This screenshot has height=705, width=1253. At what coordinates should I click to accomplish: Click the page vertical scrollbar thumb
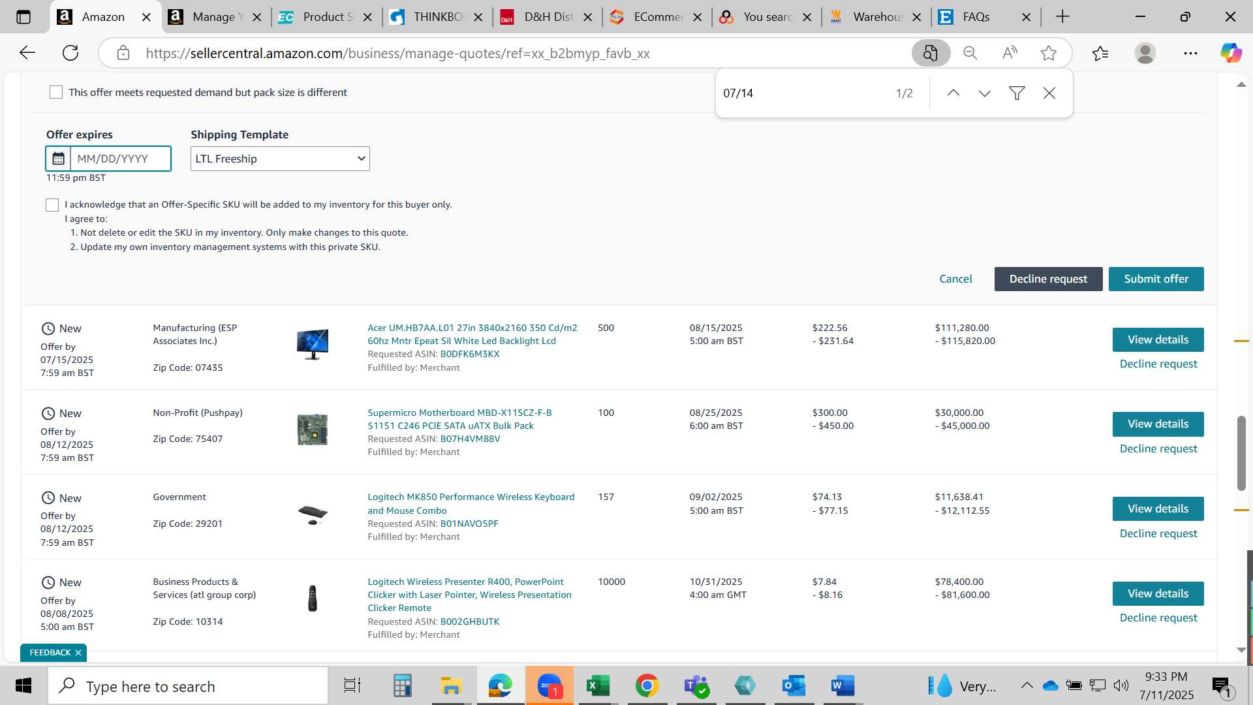point(1241,453)
